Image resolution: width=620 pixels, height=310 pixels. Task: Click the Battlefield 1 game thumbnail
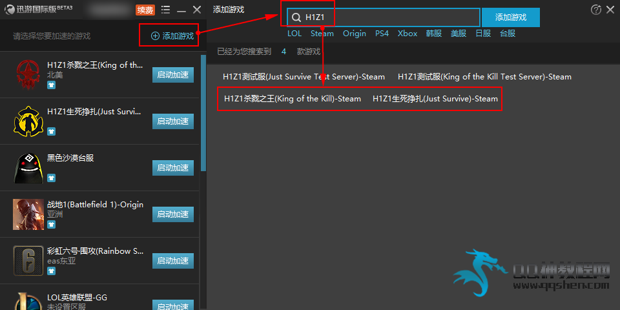coord(28,214)
